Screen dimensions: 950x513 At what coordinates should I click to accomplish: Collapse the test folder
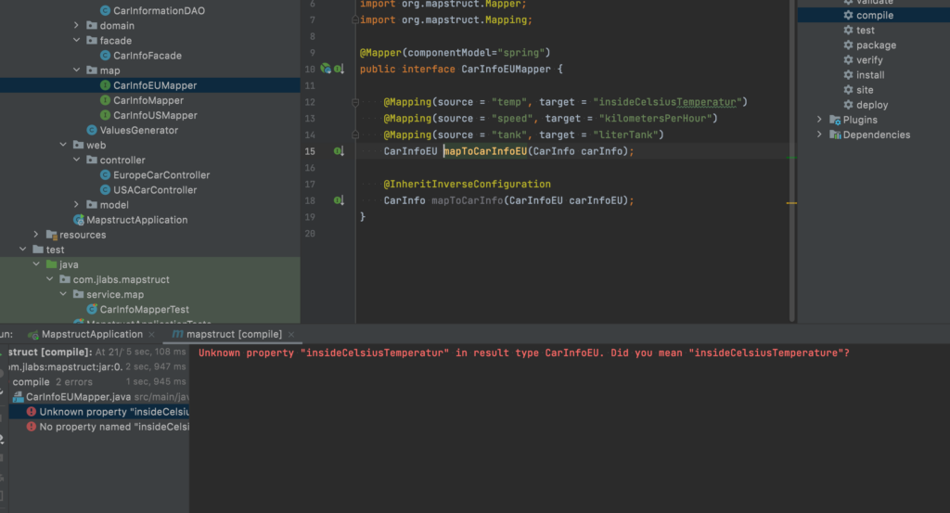23,249
